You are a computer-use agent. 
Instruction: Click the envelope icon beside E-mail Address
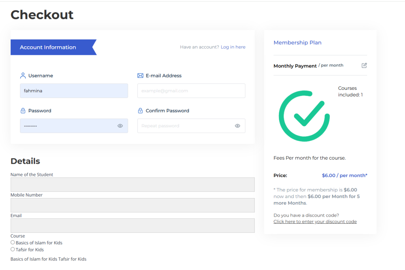click(140, 76)
